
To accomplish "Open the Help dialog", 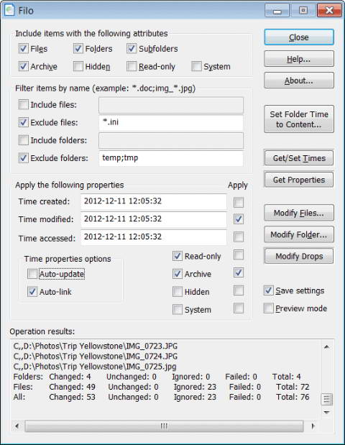I will click(299, 59).
